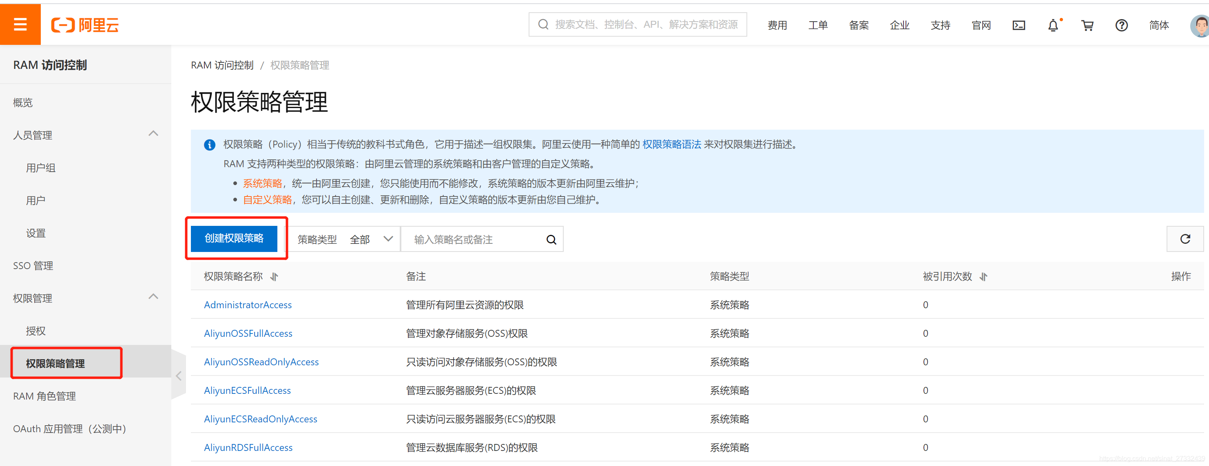The image size is (1209, 466).
Task: Open the notification bell
Action: [1053, 25]
